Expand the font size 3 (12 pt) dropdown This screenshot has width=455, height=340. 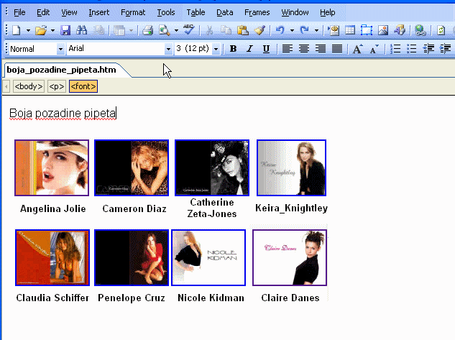[216, 49]
